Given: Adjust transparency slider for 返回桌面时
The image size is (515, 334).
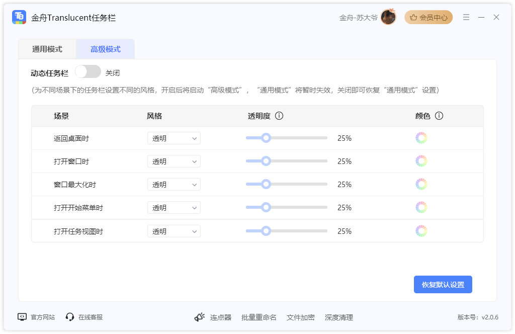Looking at the screenshot, I should click(286, 138).
